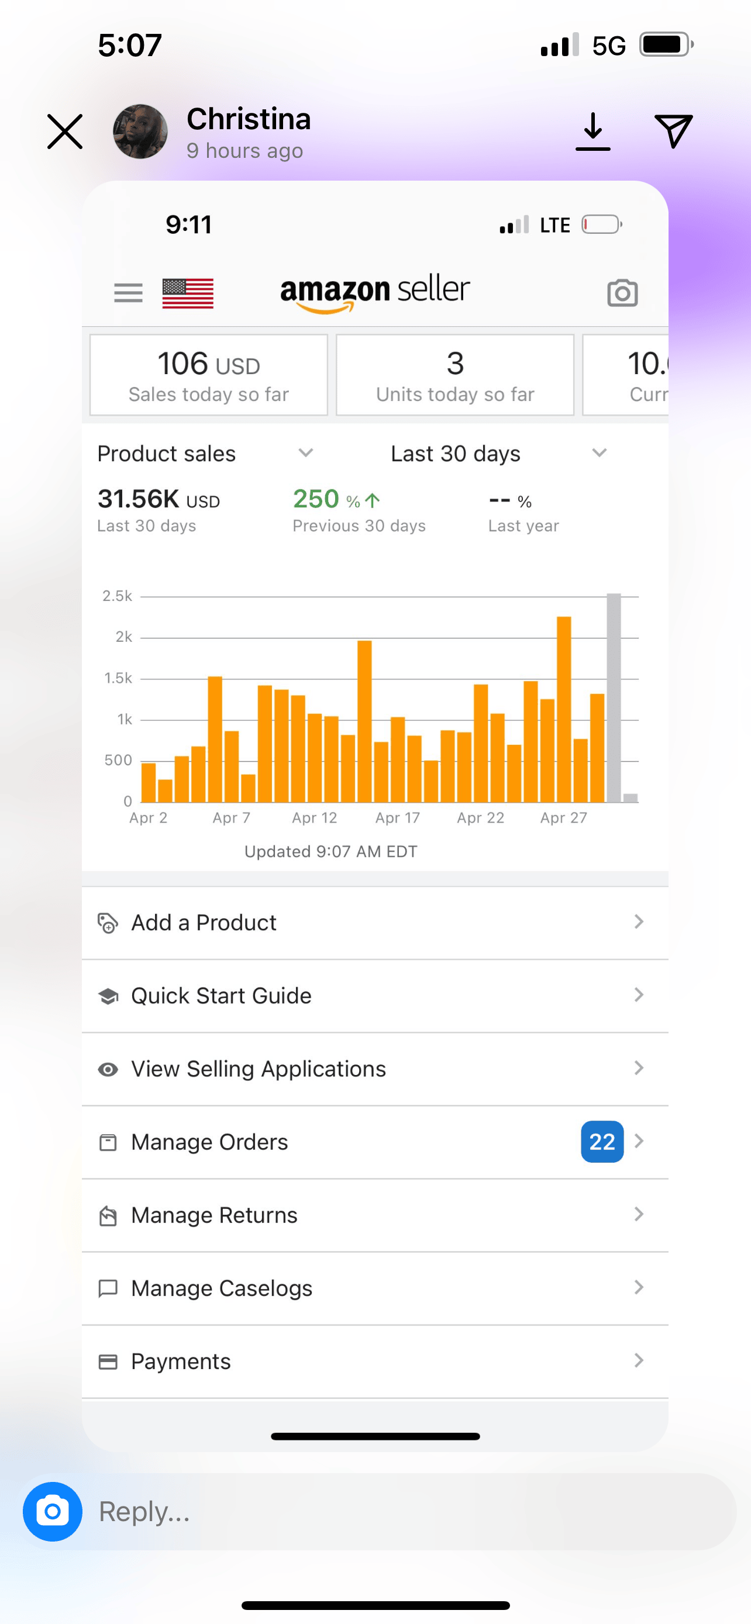The height and width of the screenshot is (1624, 751).
Task: Tap the eye icon for Selling Applications
Action: click(108, 1069)
